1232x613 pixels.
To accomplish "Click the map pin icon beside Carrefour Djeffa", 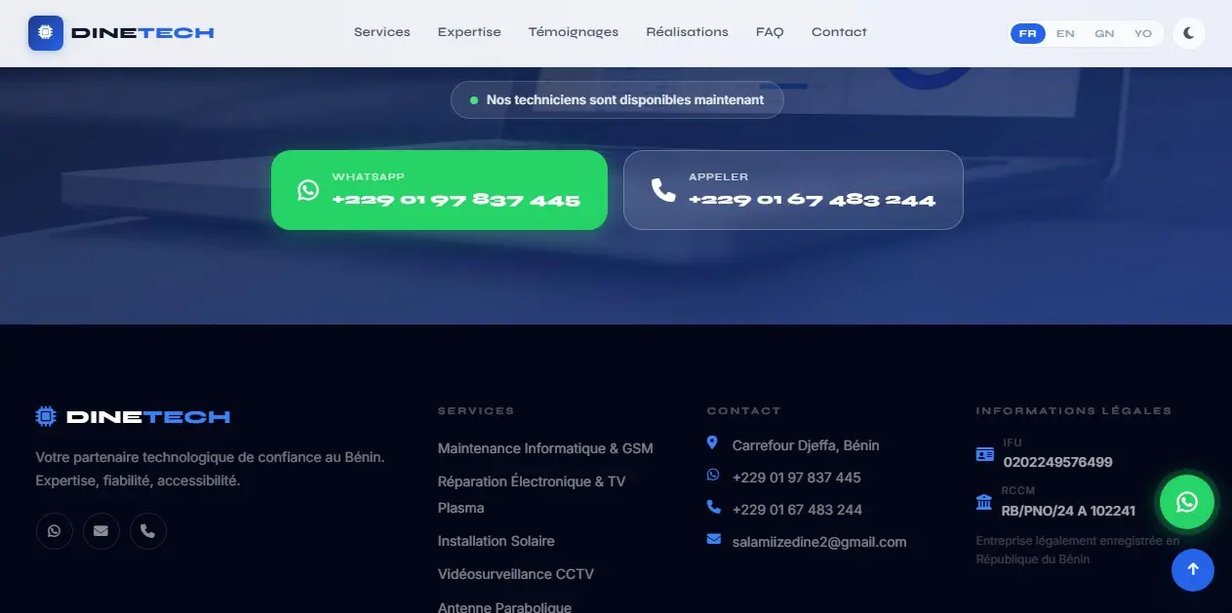I will pyautogui.click(x=712, y=444).
